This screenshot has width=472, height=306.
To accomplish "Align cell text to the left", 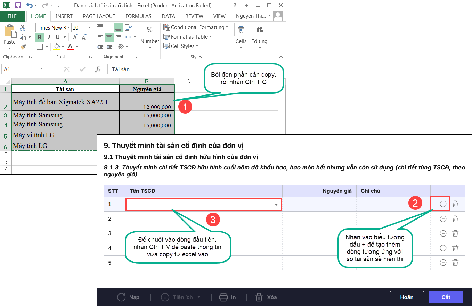I will point(100,37).
